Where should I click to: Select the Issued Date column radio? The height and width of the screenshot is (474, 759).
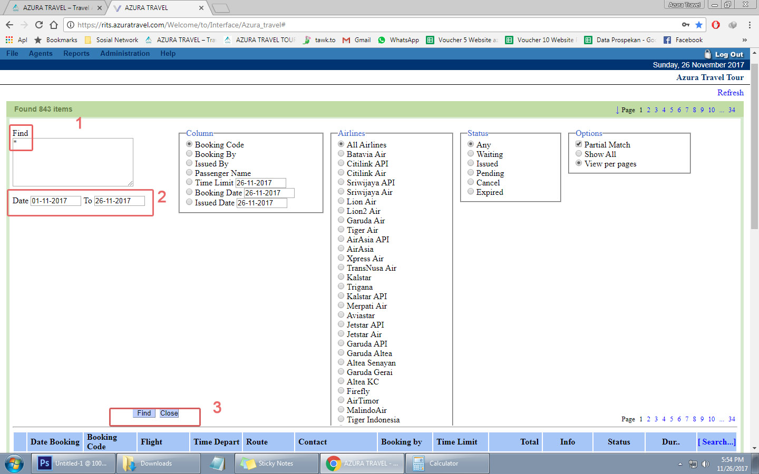click(x=189, y=202)
